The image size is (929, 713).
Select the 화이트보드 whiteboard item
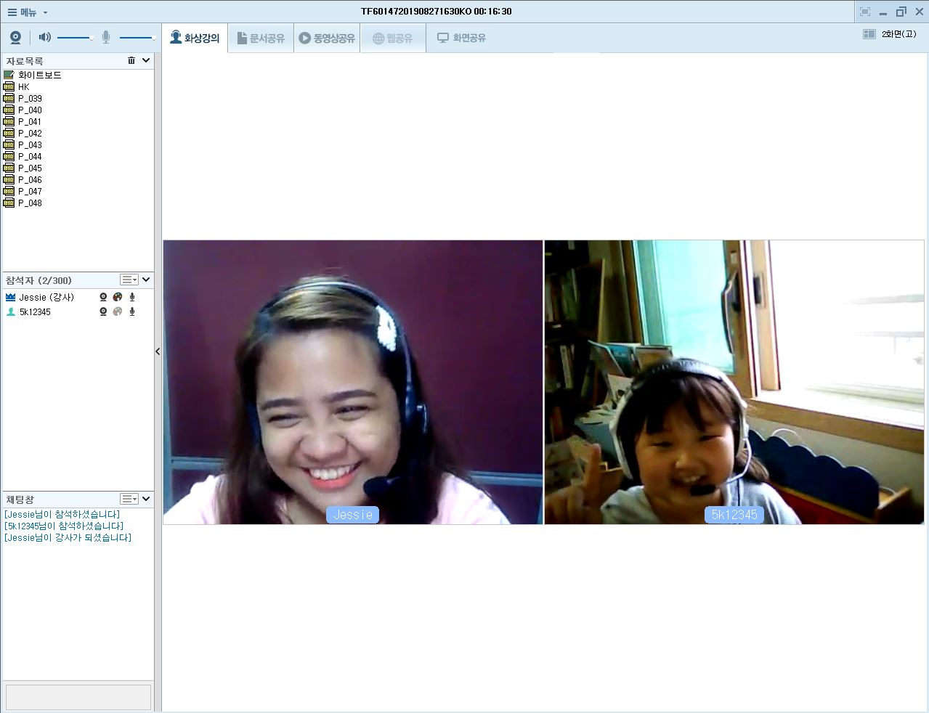coord(39,75)
